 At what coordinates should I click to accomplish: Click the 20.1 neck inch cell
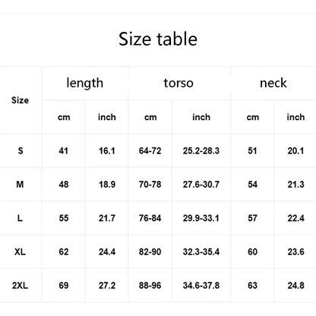[x=295, y=151]
